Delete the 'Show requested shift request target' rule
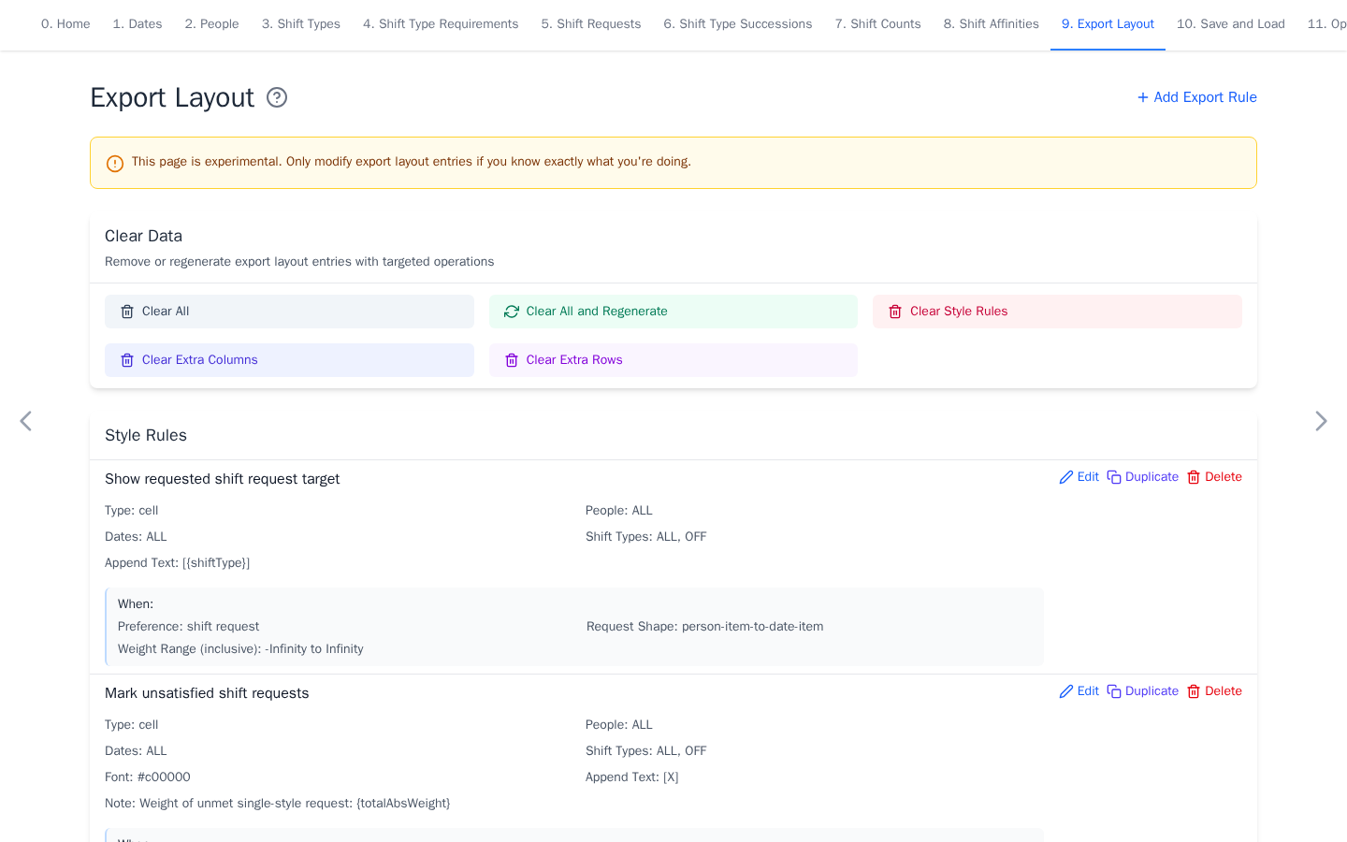The width and height of the screenshot is (1347, 842). pyautogui.click(x=1214, y=477)
